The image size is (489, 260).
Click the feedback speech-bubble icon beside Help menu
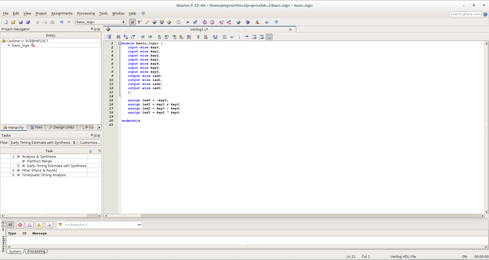tap(143, 13)
